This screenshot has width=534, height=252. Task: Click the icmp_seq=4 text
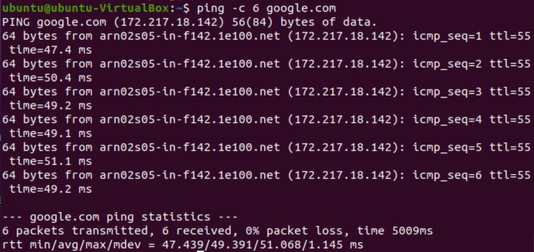447,120
